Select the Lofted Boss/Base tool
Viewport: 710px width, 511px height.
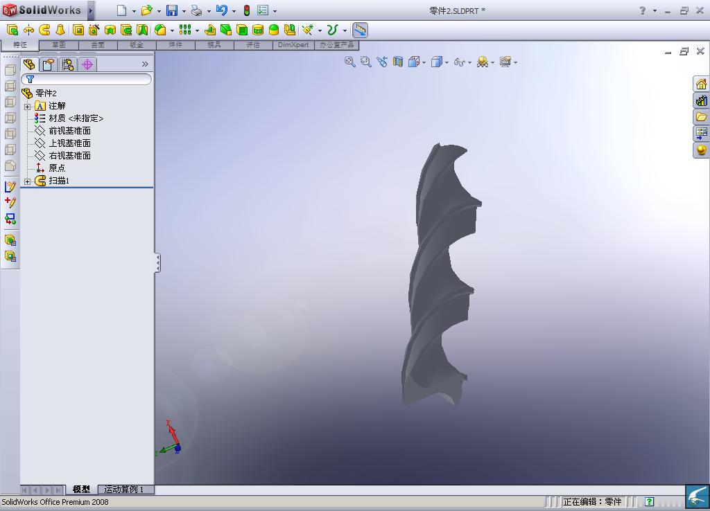point(60,30)
